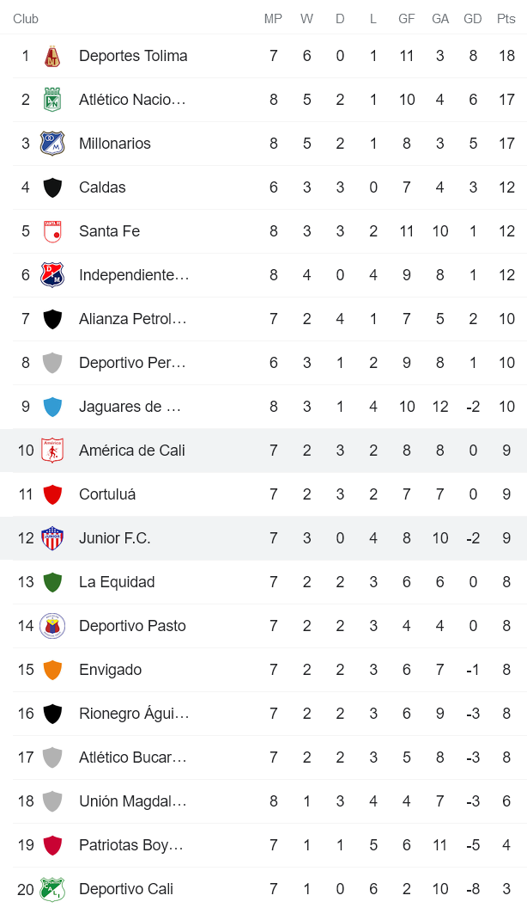Image resolution: width=527 pixels, height=920 pixels.
Task: Sort the table by GD column
Action: coord(473,18)
